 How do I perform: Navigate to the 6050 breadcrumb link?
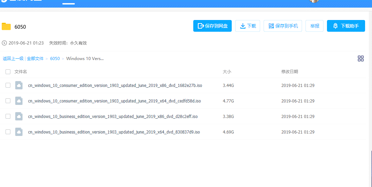click(x=55, y=59)
